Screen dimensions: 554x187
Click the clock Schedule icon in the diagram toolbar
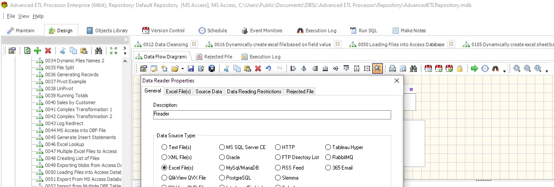tap(485, 68)
